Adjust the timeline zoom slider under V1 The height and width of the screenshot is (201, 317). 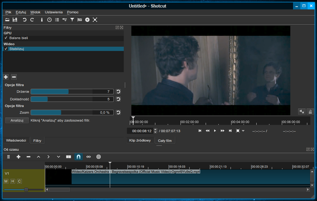point(24,189)
